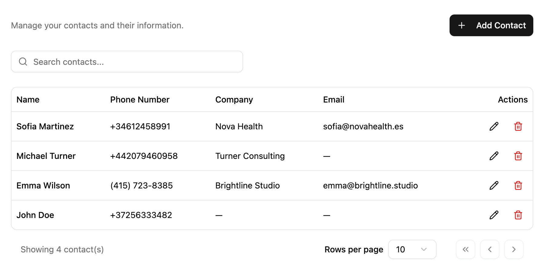Click the Phone Number column header
Image resolution: width=546 pixels, height=278 pixels.
point(140,100)
